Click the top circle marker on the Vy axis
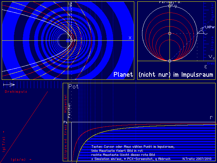This screenshot has height=163, width=217. pyautogui.click(x=170, y=6)
